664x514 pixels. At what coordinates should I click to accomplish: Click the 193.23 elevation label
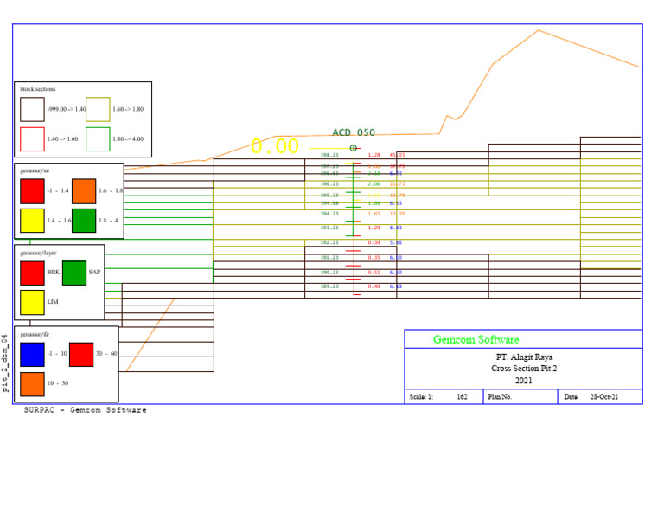tap(329, 228)
